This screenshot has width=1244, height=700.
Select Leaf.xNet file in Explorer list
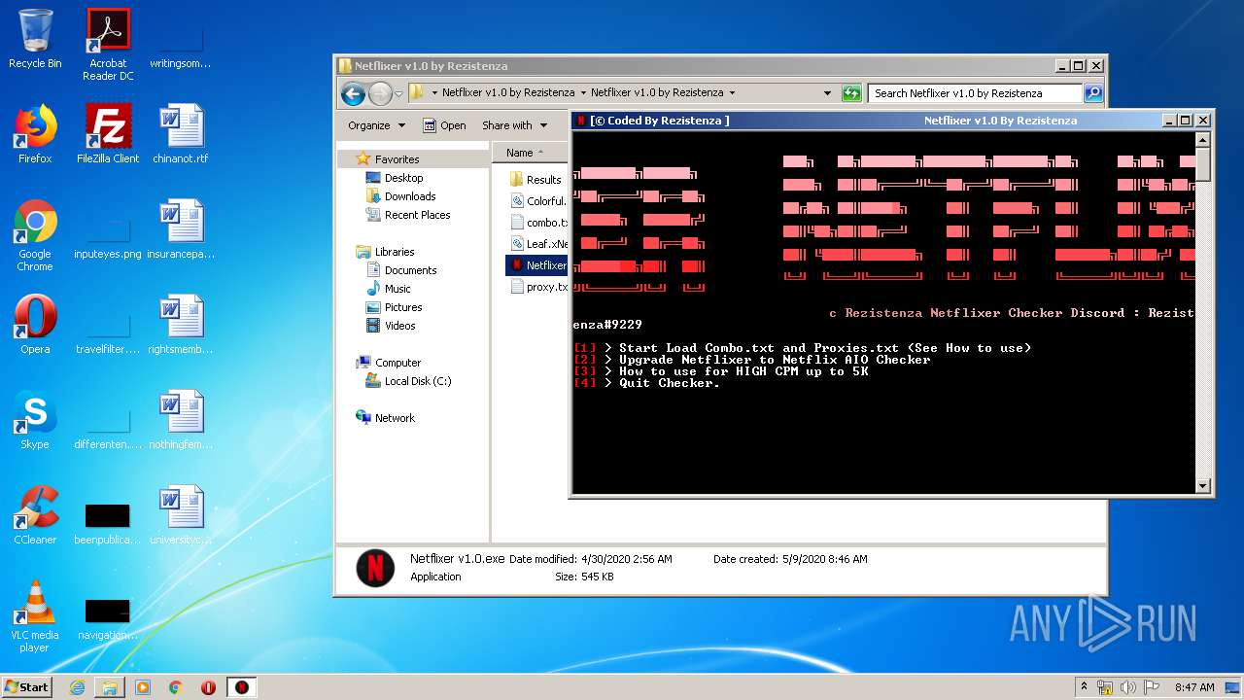pyautogui.click(x=539, y=244)
